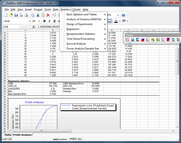The image size is (181, 143).
Task: Open the Insert menu
Action: tap(28, 10)
